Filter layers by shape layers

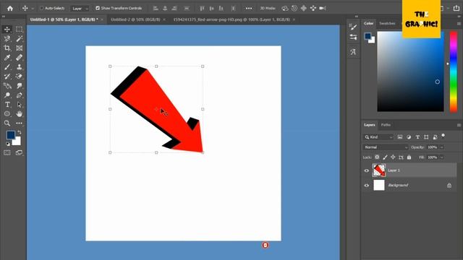pos(426,137)
